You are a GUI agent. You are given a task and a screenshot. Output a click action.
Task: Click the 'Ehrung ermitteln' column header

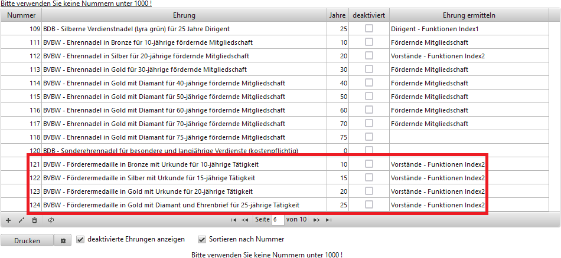coord(469,15)
